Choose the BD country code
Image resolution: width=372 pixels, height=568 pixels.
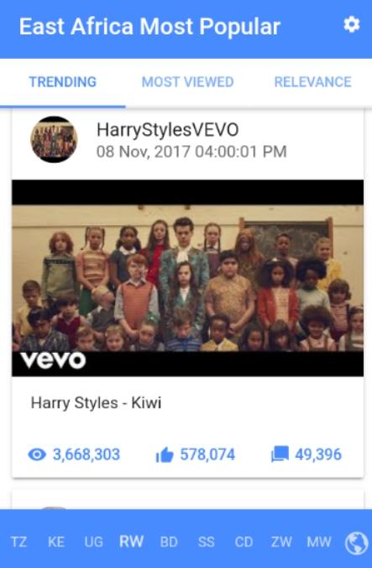[169, 542]
